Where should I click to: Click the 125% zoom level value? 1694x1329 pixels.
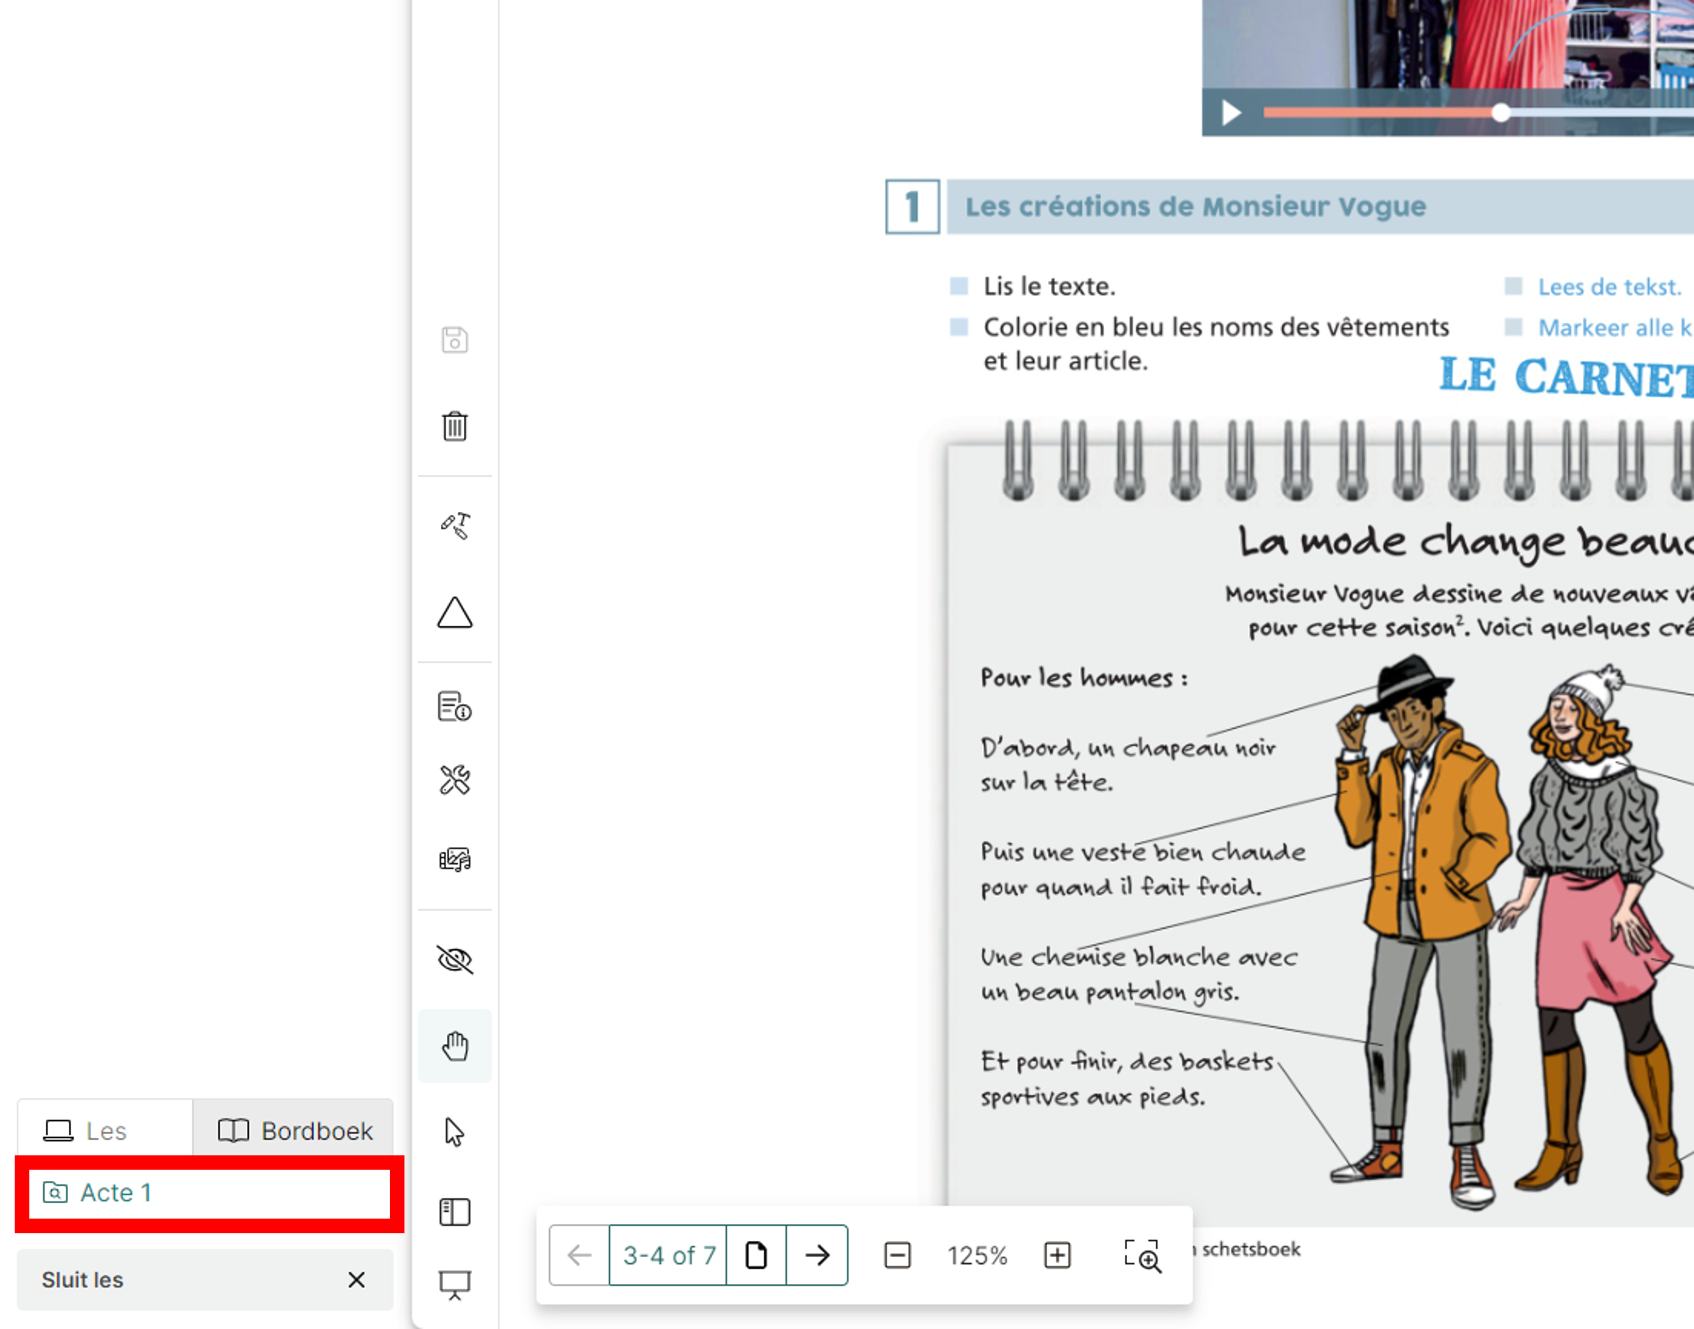[977, 1255]
